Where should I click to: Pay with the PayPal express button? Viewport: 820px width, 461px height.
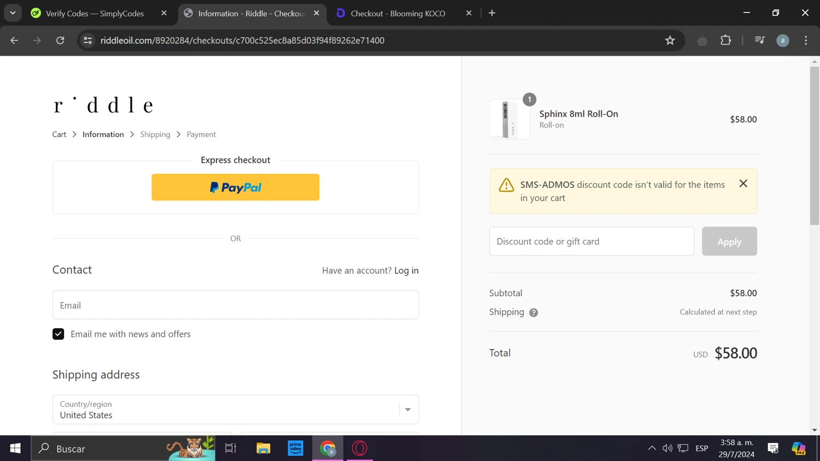236,187
